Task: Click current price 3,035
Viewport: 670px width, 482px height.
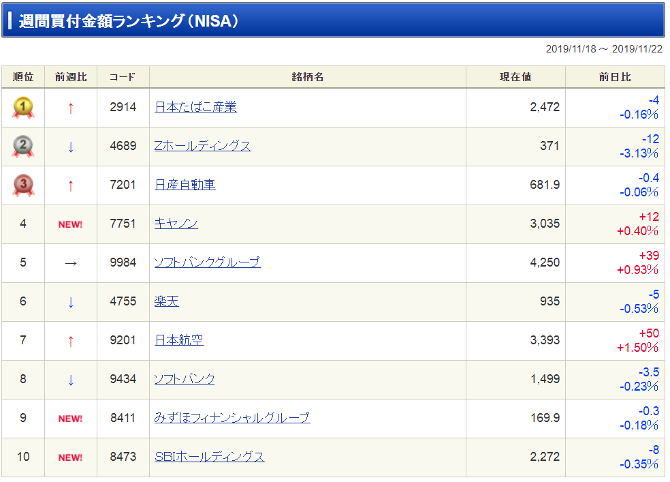Action: [x=545, y=224]
